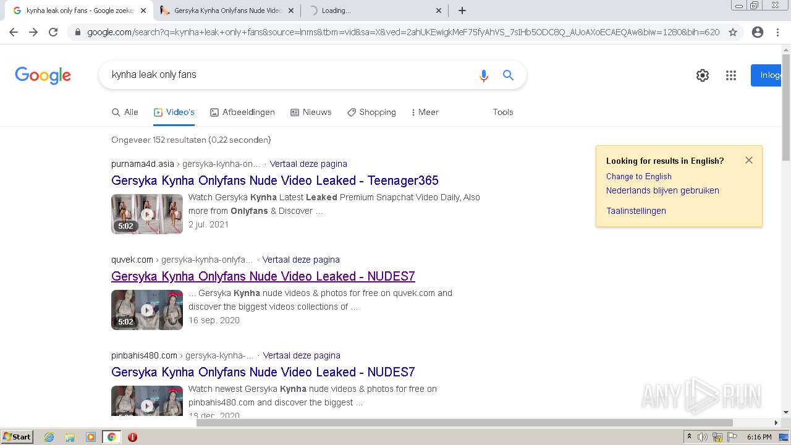
Task: Go back to the previous page
Action: point(14,32)
